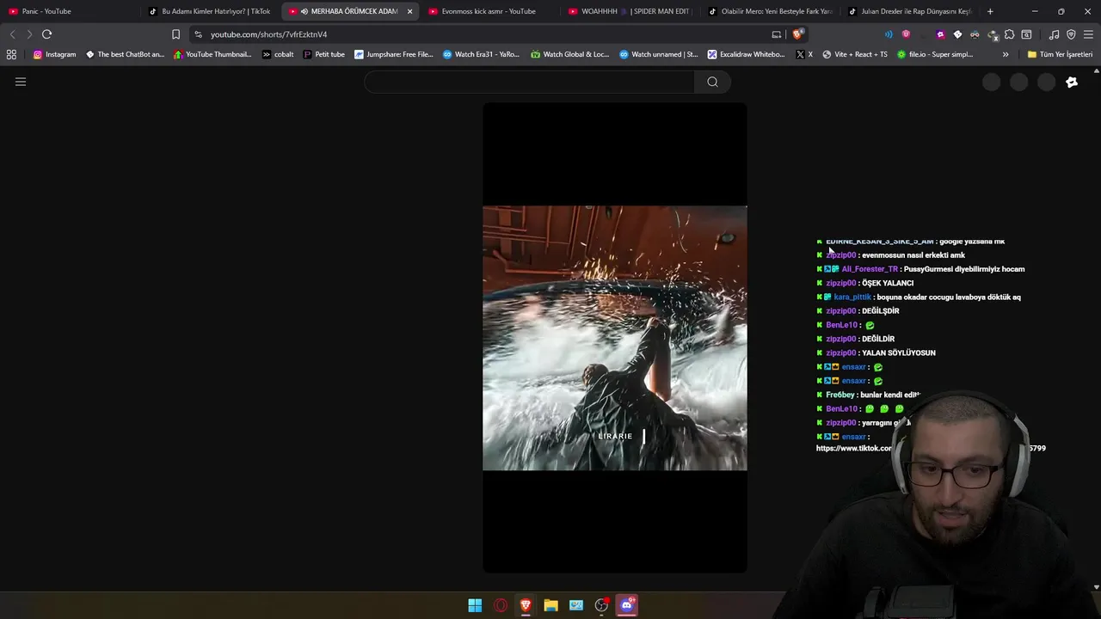Click the blue sound-wave extension icon
Viewport: 1101px width, 619px height.
(889, 34)
